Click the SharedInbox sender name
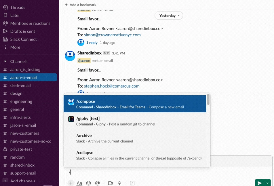 coord(89,53)
